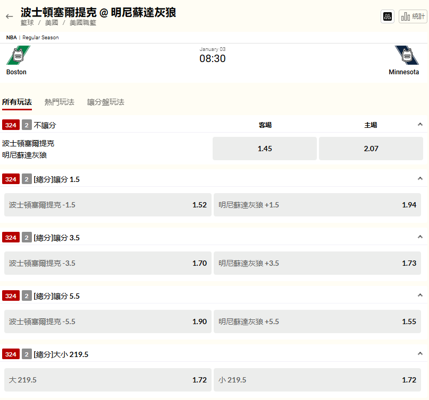Click the Minnesota team name

coord(404,72)
